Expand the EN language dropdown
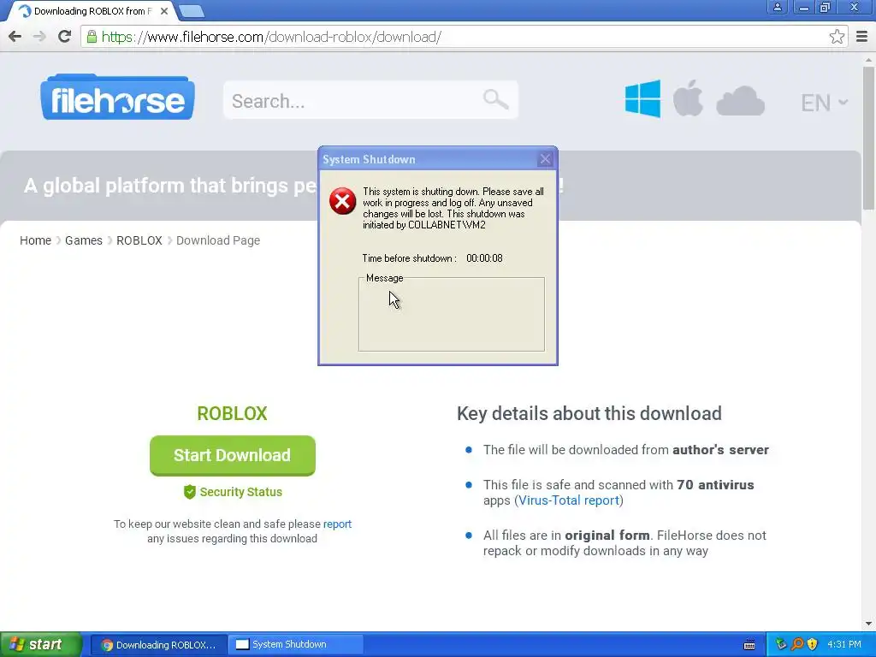This screenshot has height=657, width=876. (x=824, y=103)
